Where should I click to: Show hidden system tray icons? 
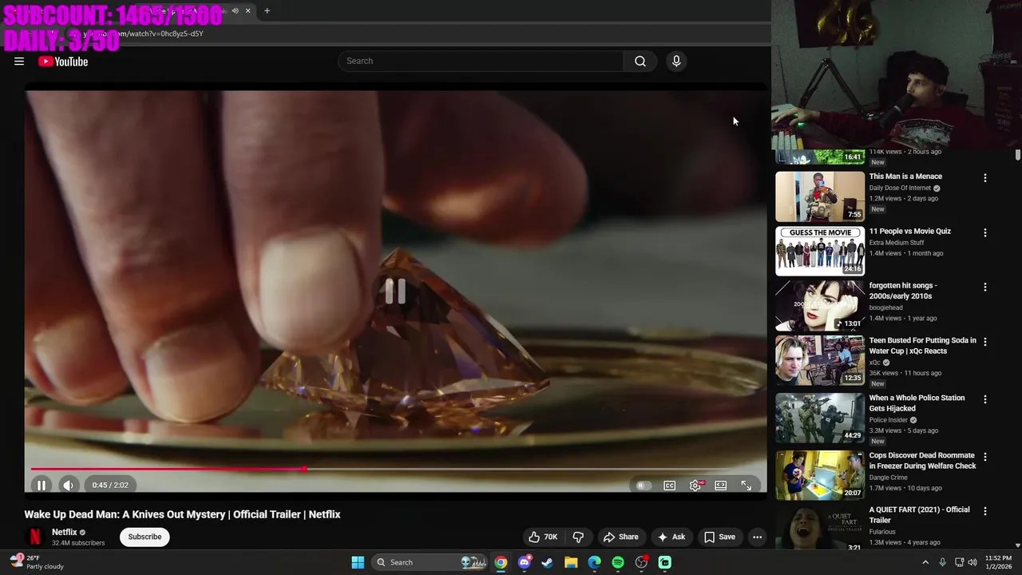point(925,562)
